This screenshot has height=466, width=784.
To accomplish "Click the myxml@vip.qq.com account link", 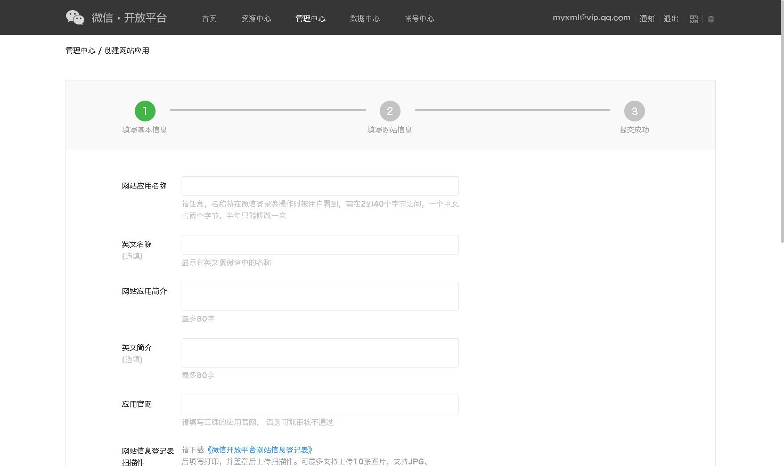I will (591, 18).
